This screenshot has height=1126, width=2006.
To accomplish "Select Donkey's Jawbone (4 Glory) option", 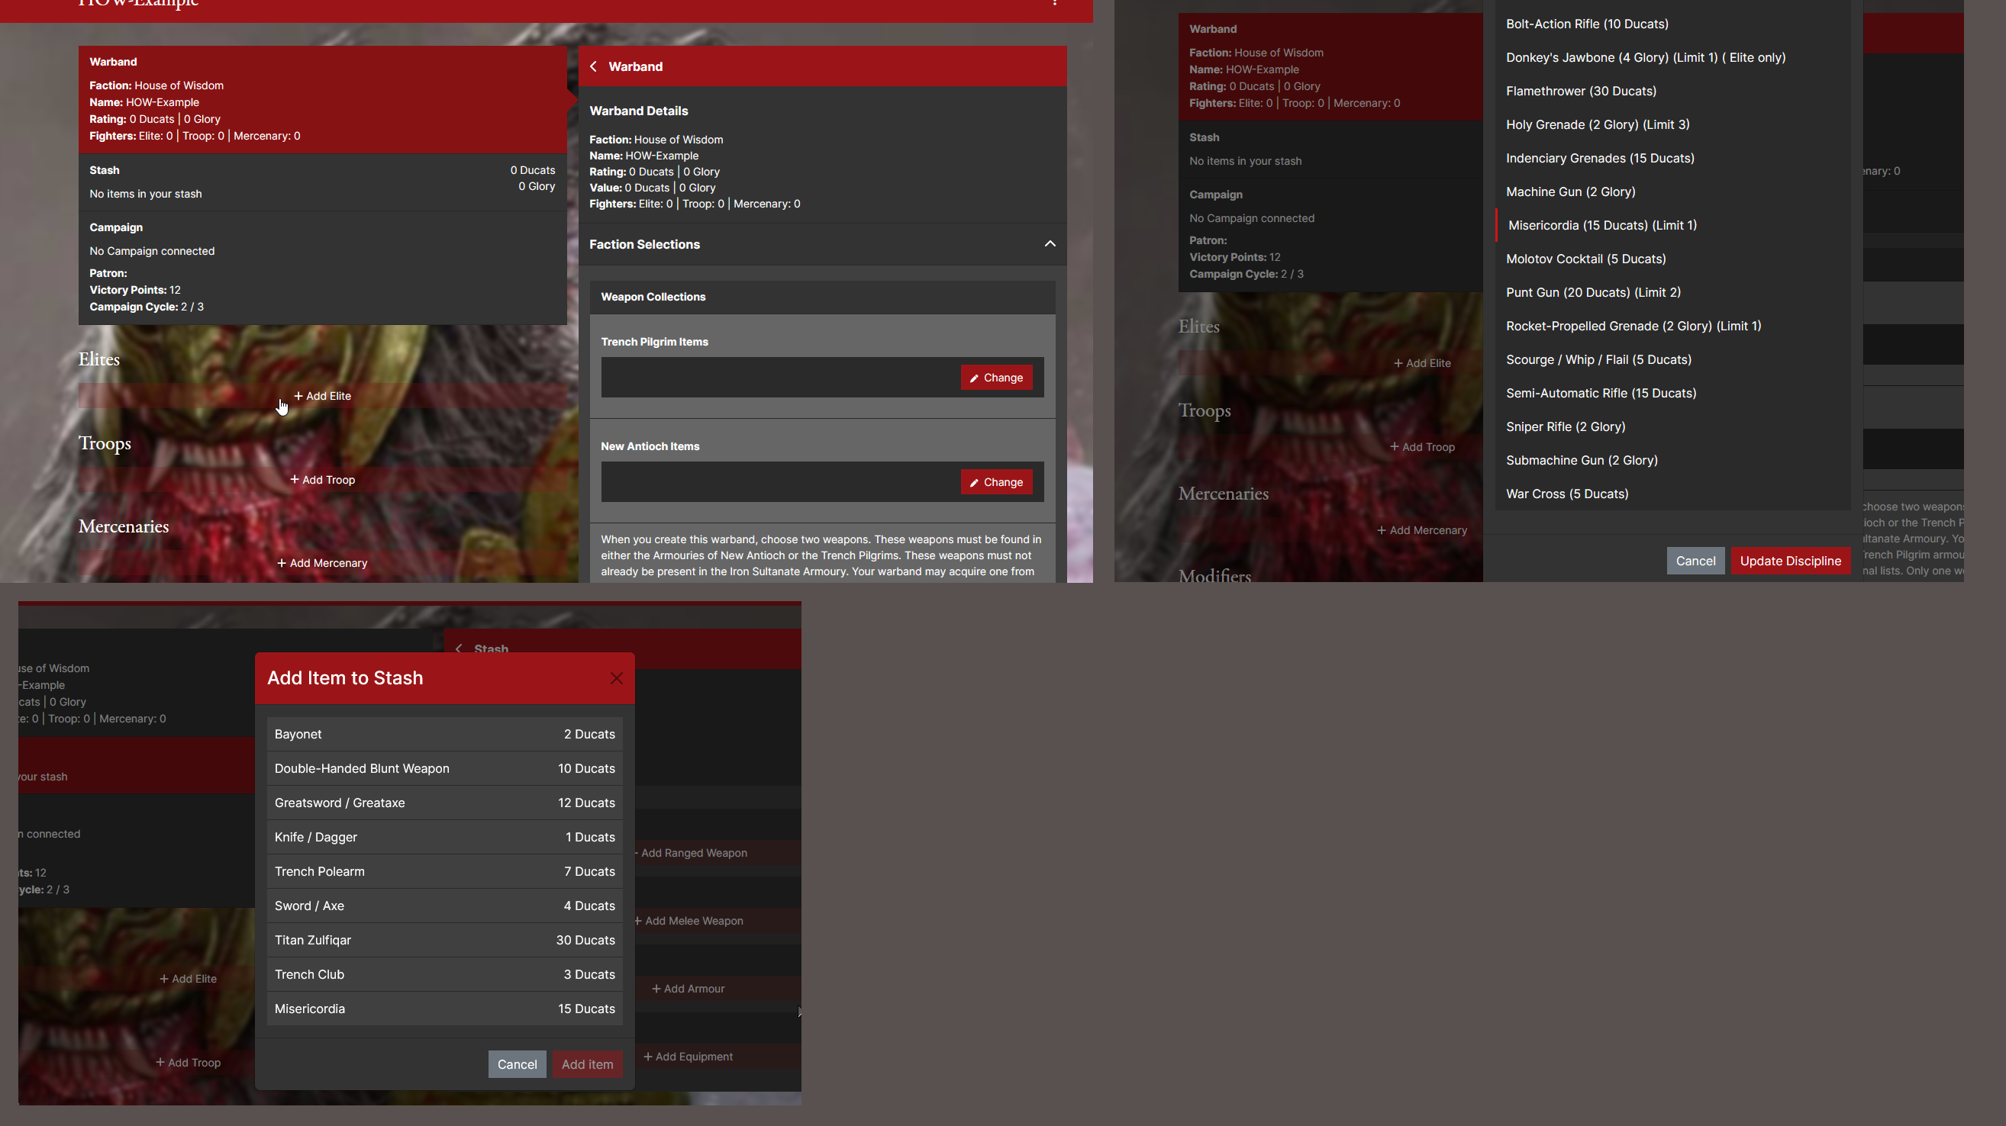I will tap(1672, 56).
